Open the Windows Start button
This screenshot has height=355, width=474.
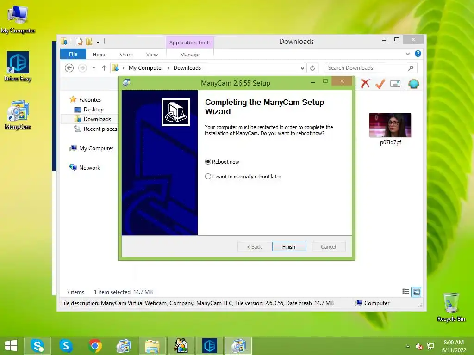(11, 346)
